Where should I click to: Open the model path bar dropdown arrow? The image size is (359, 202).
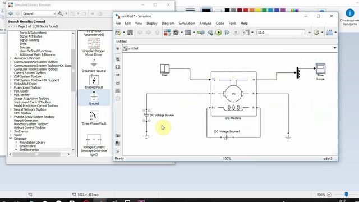pos(335,48)
